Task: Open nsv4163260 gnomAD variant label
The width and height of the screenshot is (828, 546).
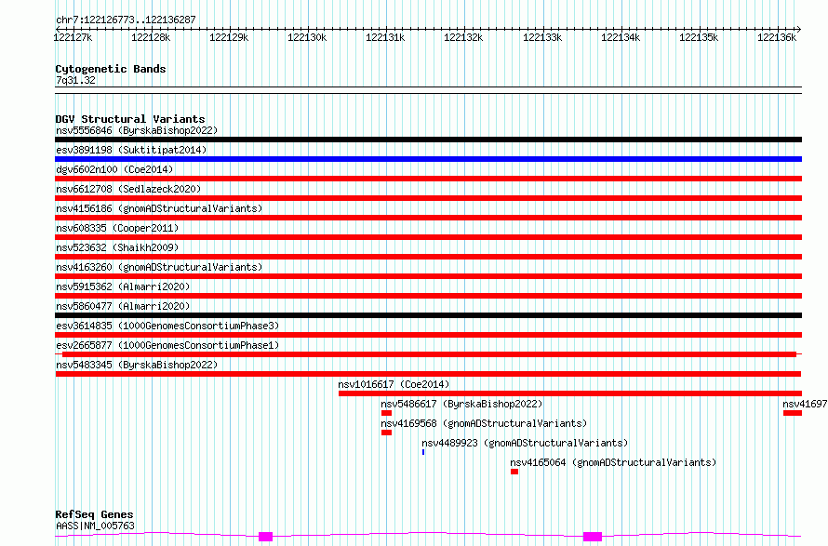Action: 159,267
